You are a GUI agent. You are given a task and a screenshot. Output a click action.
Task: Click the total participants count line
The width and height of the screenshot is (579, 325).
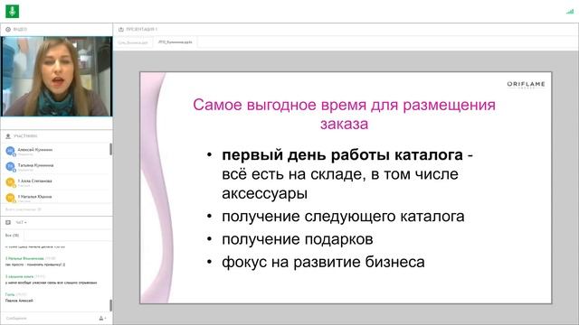tap(24, 209)
